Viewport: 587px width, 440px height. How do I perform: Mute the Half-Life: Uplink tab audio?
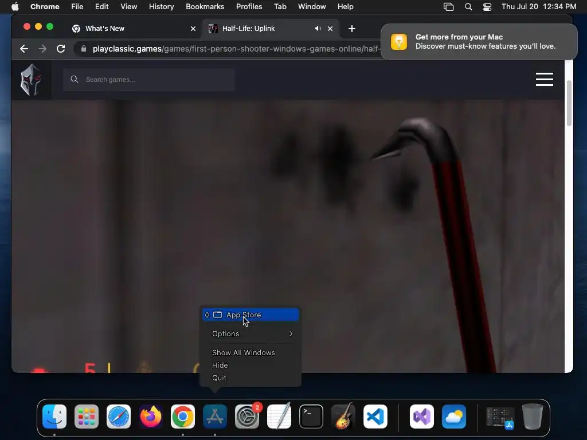click(318, 29)
